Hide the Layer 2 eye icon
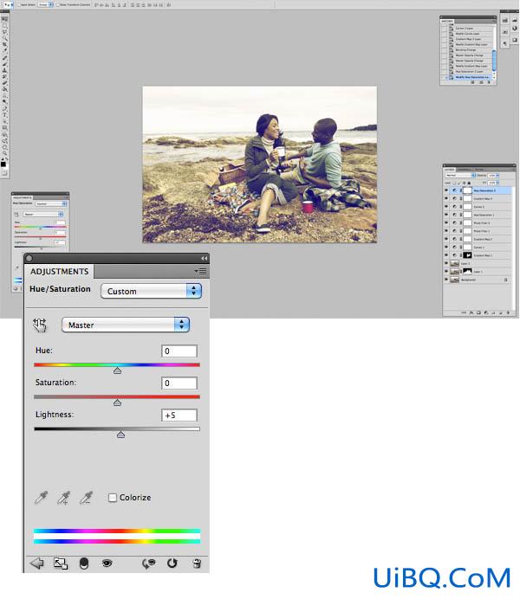Viewport: 520px width, 599px height. coord(446,264)
